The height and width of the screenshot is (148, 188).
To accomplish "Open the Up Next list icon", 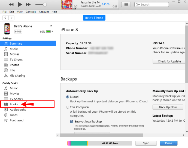I will coord(126,5).
